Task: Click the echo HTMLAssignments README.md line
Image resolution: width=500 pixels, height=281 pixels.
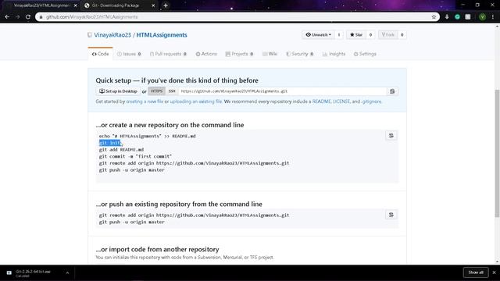Action: pyautogui.click(x=147, y=136)
